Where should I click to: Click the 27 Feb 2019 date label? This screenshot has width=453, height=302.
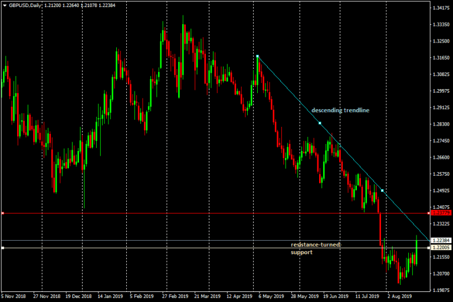click(x=174, y=296)
